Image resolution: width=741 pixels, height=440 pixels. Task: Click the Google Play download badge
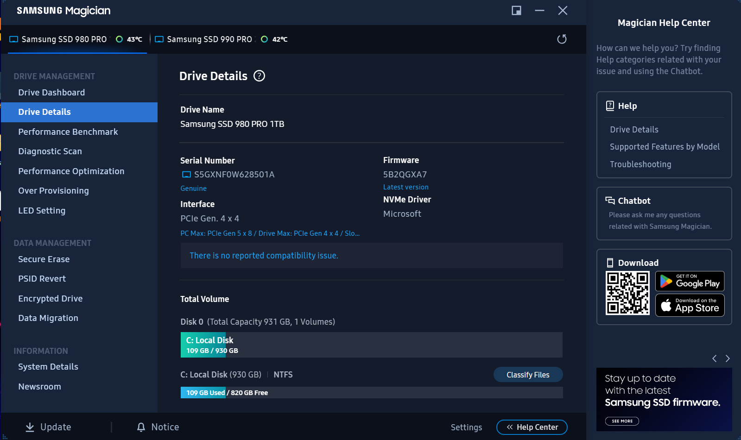(690, 281)
